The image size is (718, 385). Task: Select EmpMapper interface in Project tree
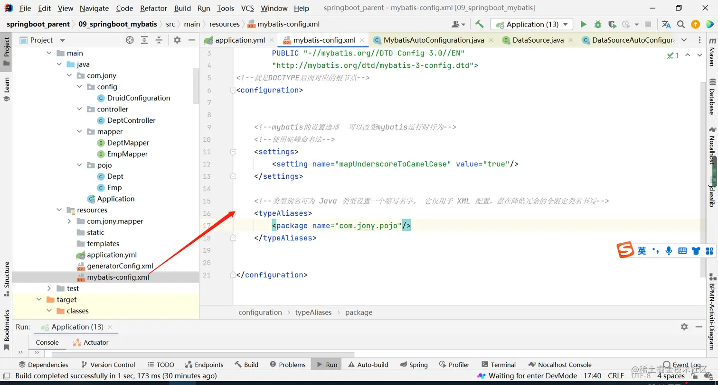coord(127,154)
